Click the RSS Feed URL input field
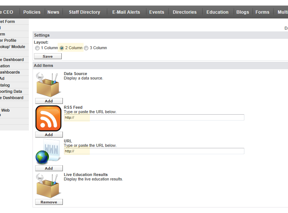The width and height of the screenshot is (288, 213). pos(154,118)
